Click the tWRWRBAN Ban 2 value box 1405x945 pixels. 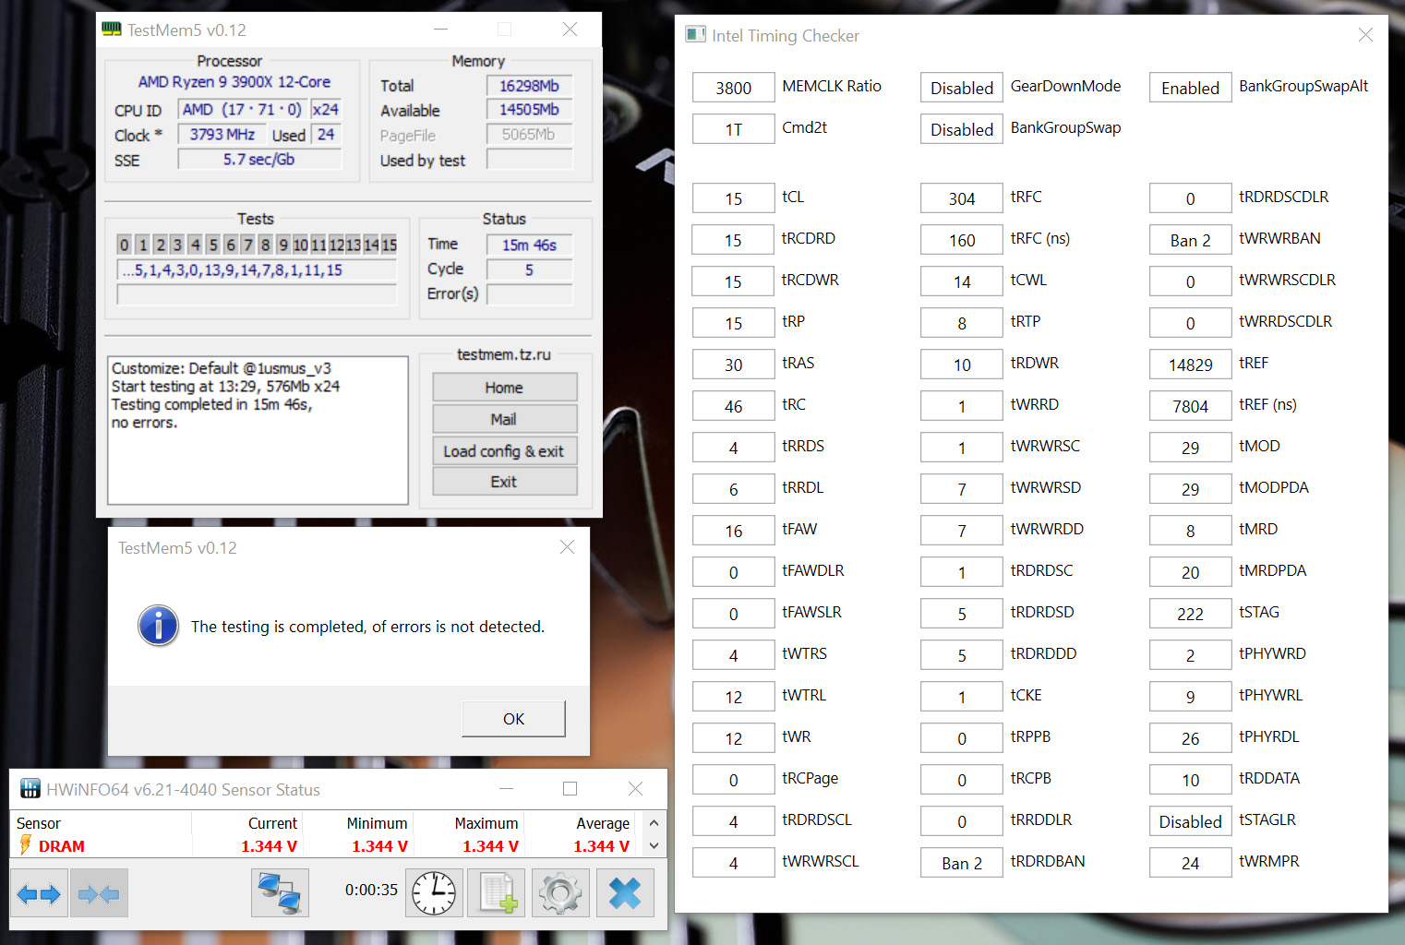click(1190, 240)
